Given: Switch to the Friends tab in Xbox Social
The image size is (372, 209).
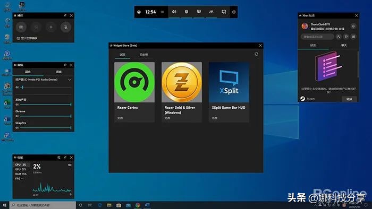Looking at the screenshot, I should (313, 45).
